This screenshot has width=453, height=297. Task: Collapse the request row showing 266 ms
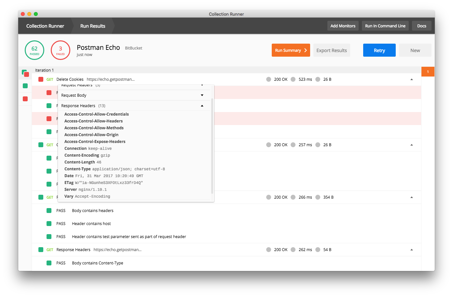[412, 197]
